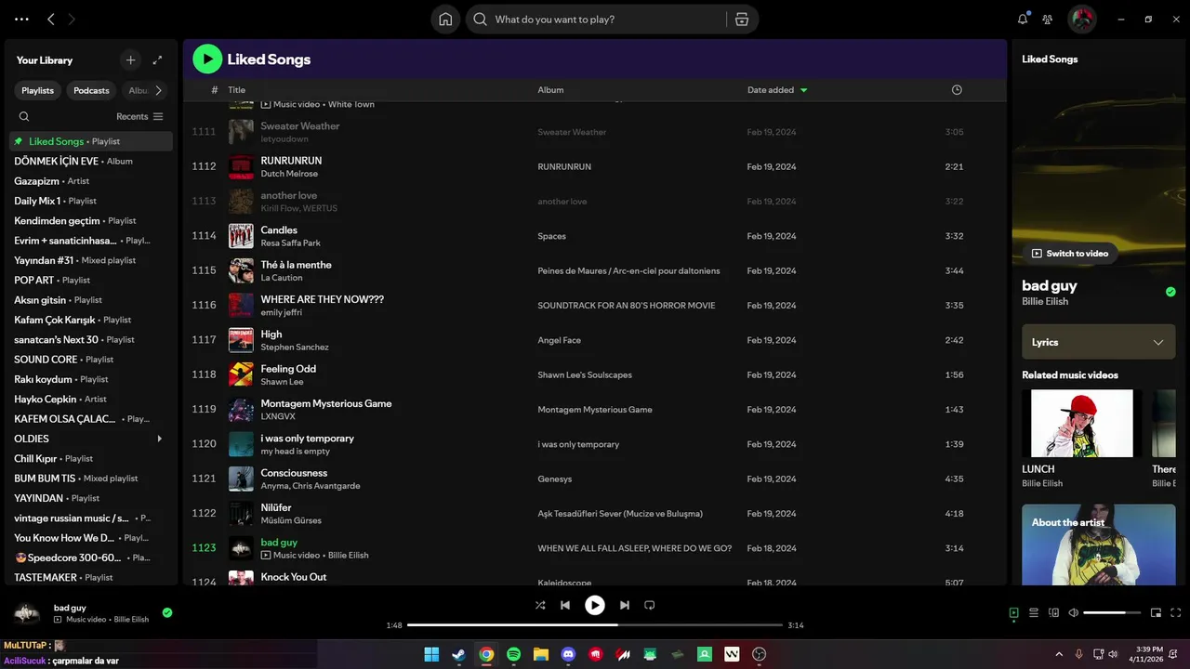The height and width of the screenshot is (669, 1190).
Task: Play the Liked Songs playlist
Action: (x=207, y=59)
